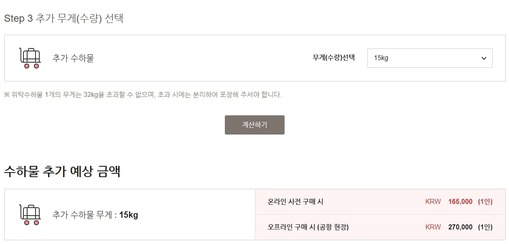Click the chevron arrow on the weight selector

click(x=484, y=58)
